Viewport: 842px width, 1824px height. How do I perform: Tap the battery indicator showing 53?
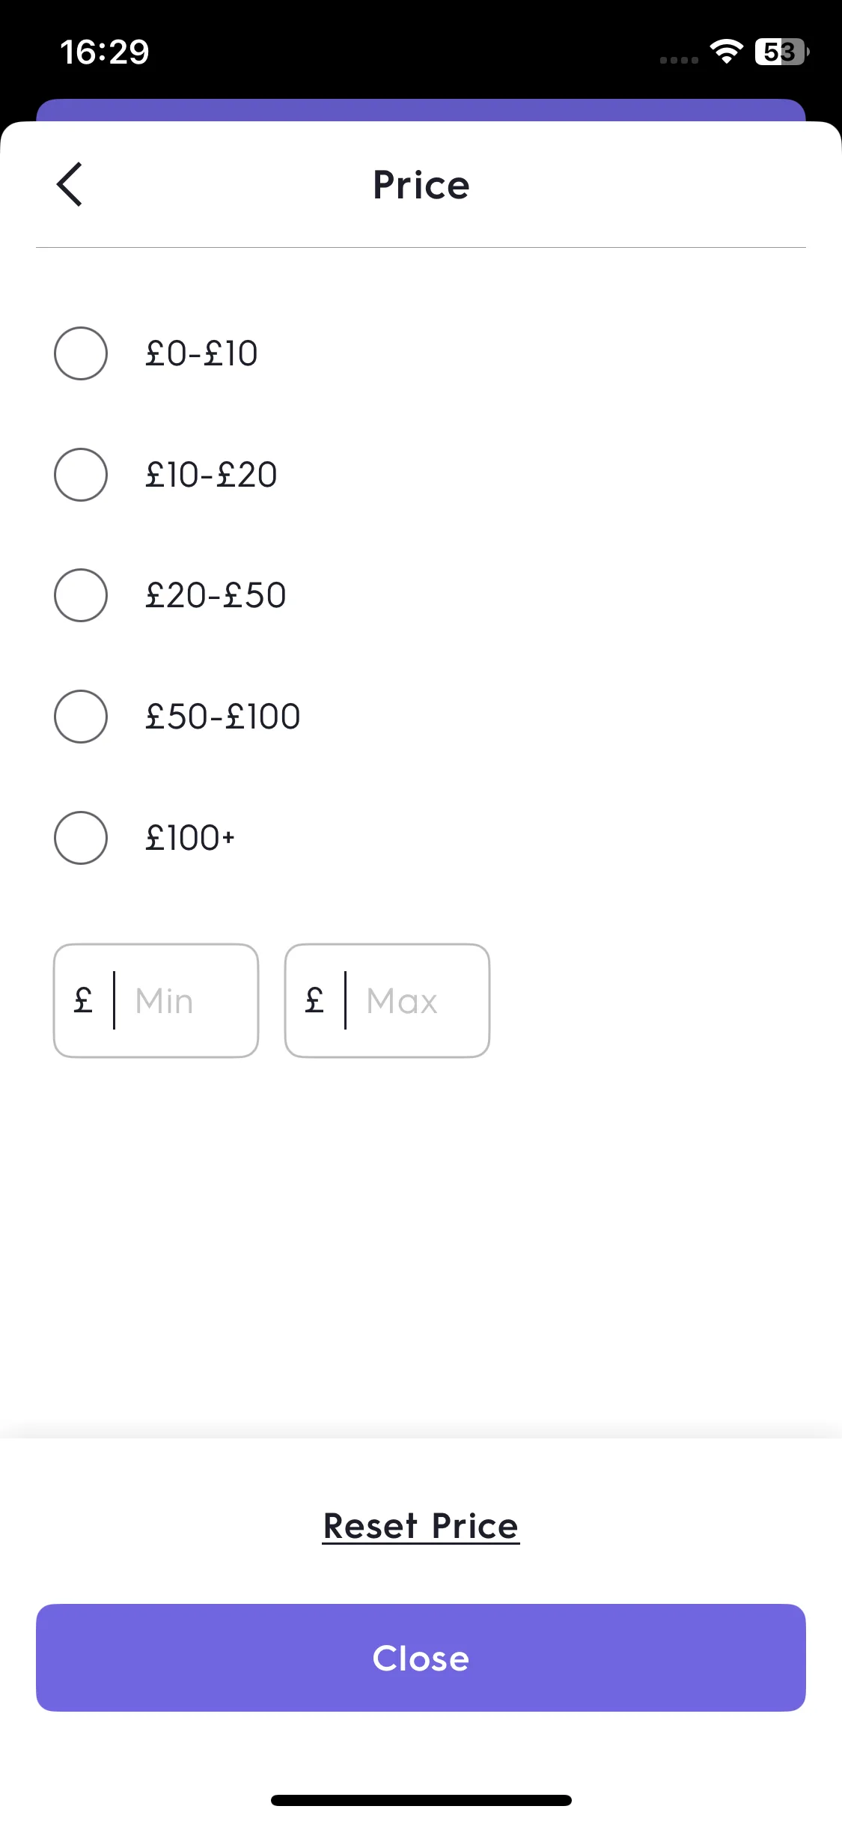781,52
